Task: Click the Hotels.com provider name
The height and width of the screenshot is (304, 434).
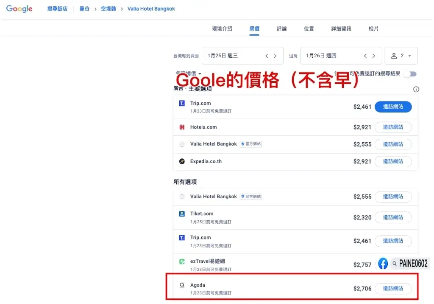Action: 203,127
